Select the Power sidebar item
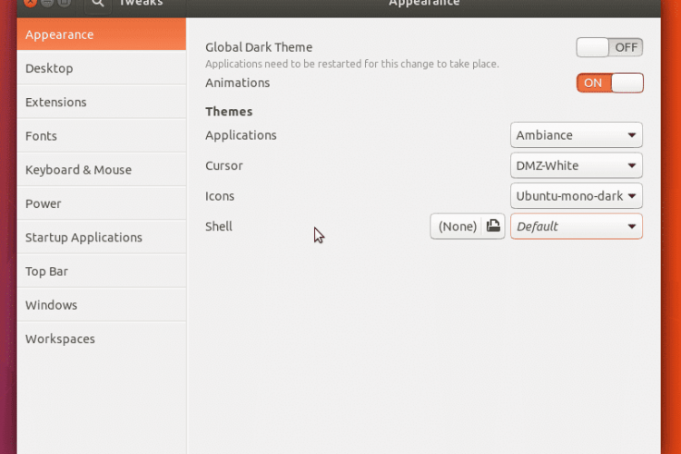The height and width of the screenshot is (454, 681). point(102,203)
